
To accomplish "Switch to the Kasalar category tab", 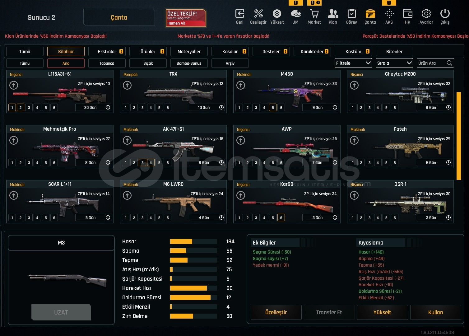I will tap(230, 52).
